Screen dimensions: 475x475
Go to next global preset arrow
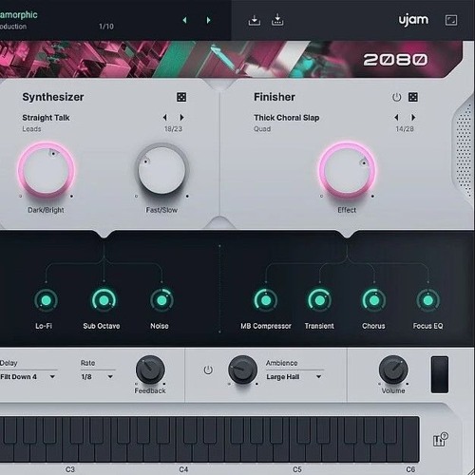pyautogui.click(x=208, y=20)
